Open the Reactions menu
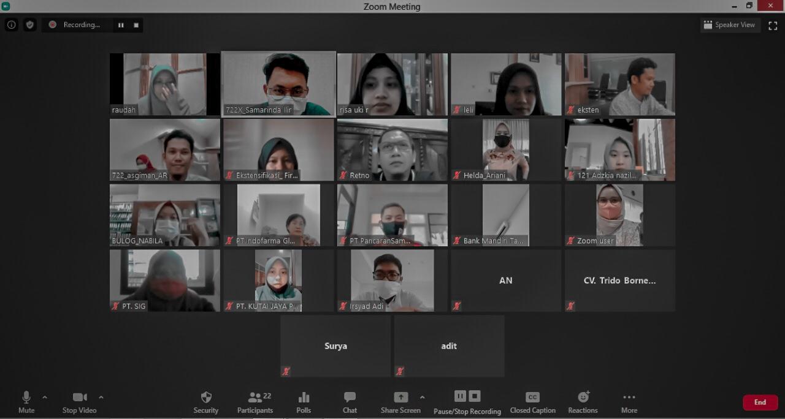The image size is (785, 419). [583, 402]
